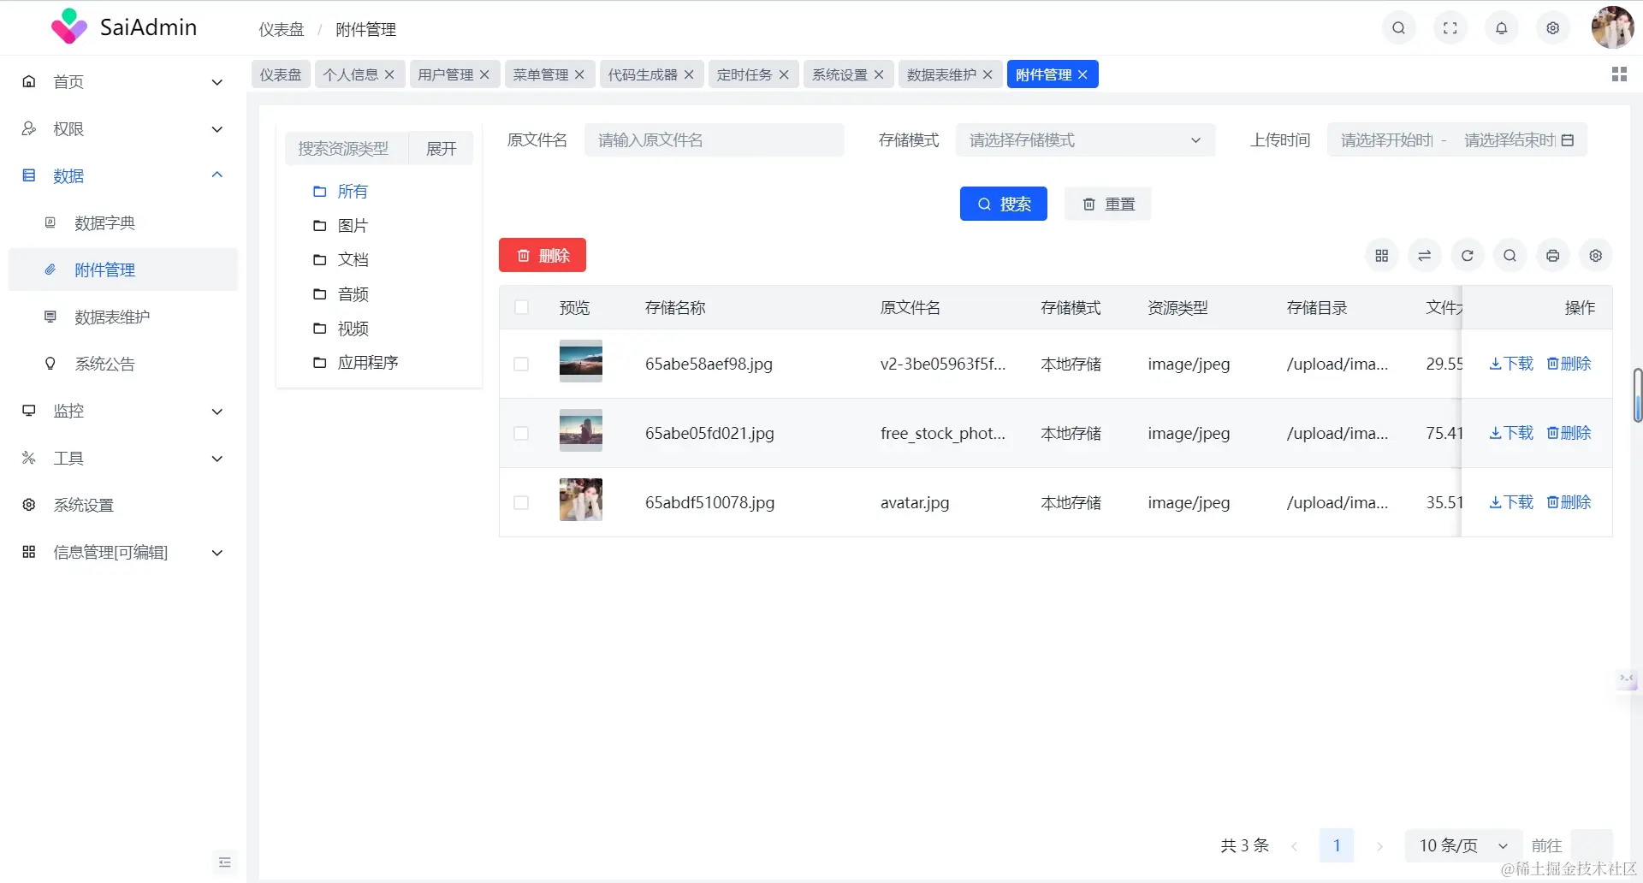The width and height of the screenshot is (1643, 883).
Task: Toggle grid view for the table
Action: tap(1381, 255)
